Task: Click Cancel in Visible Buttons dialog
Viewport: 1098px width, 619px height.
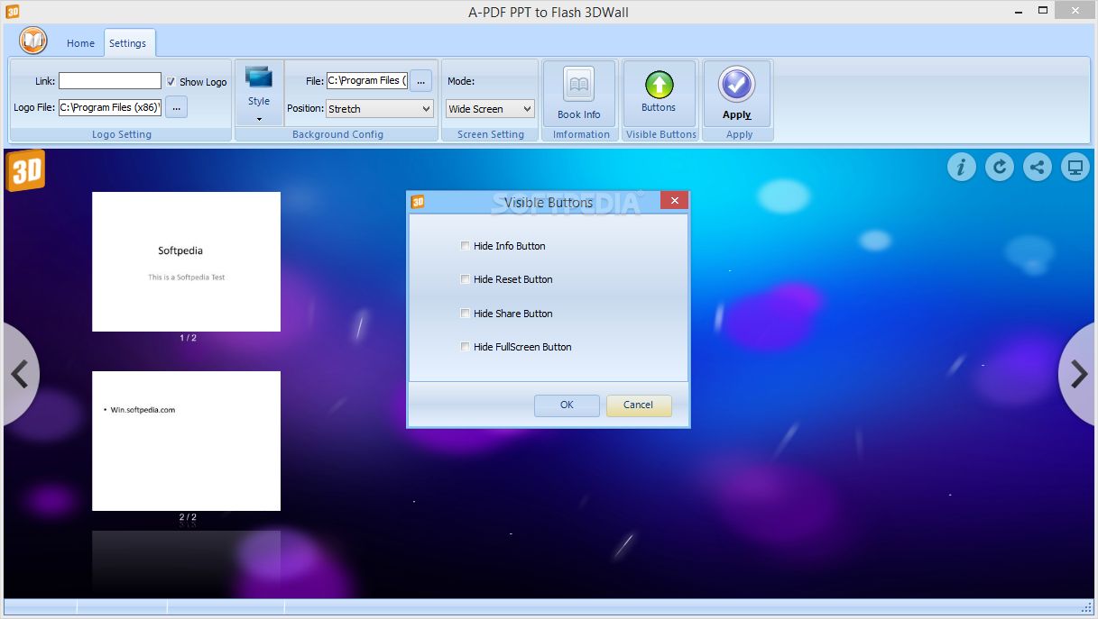Action: pyautogui.click(x=638, y=405)
